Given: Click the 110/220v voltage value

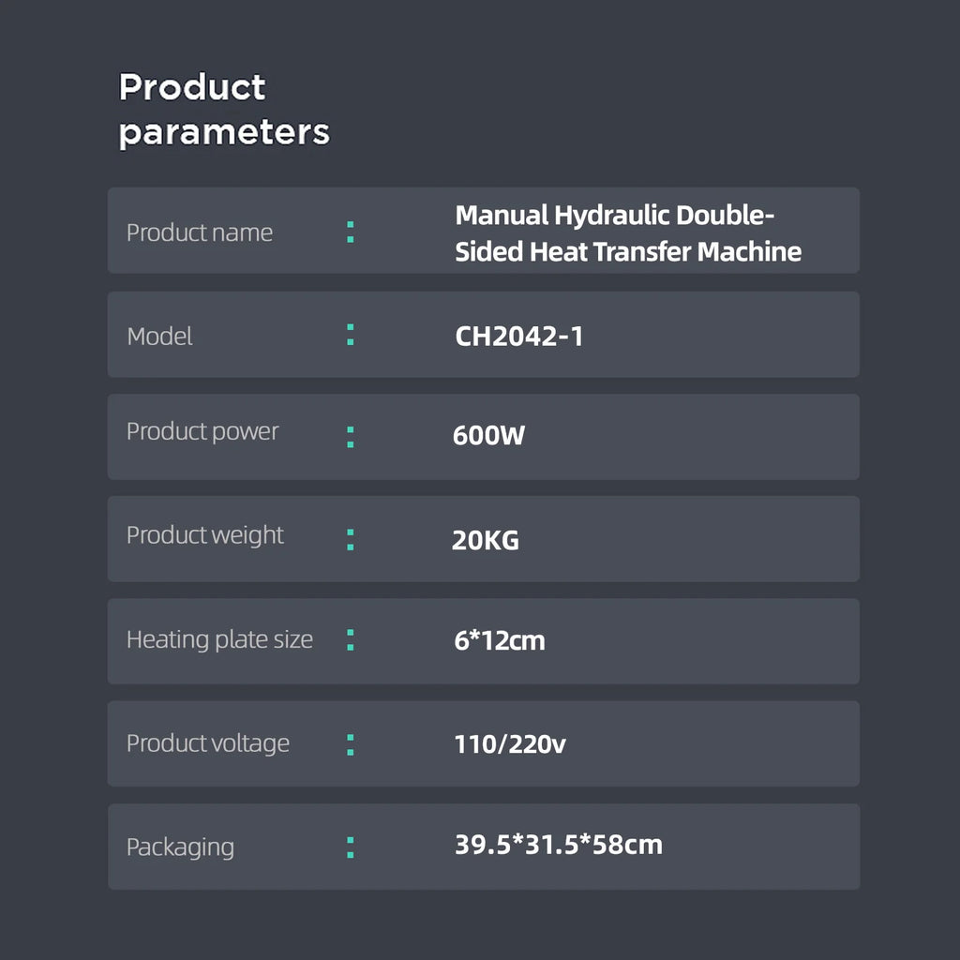Looking at the screenshot, I should pos(510,744).
